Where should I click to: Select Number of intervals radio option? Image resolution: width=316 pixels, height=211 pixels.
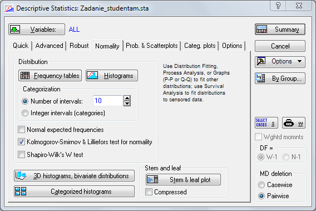click(x=52, y=101)
